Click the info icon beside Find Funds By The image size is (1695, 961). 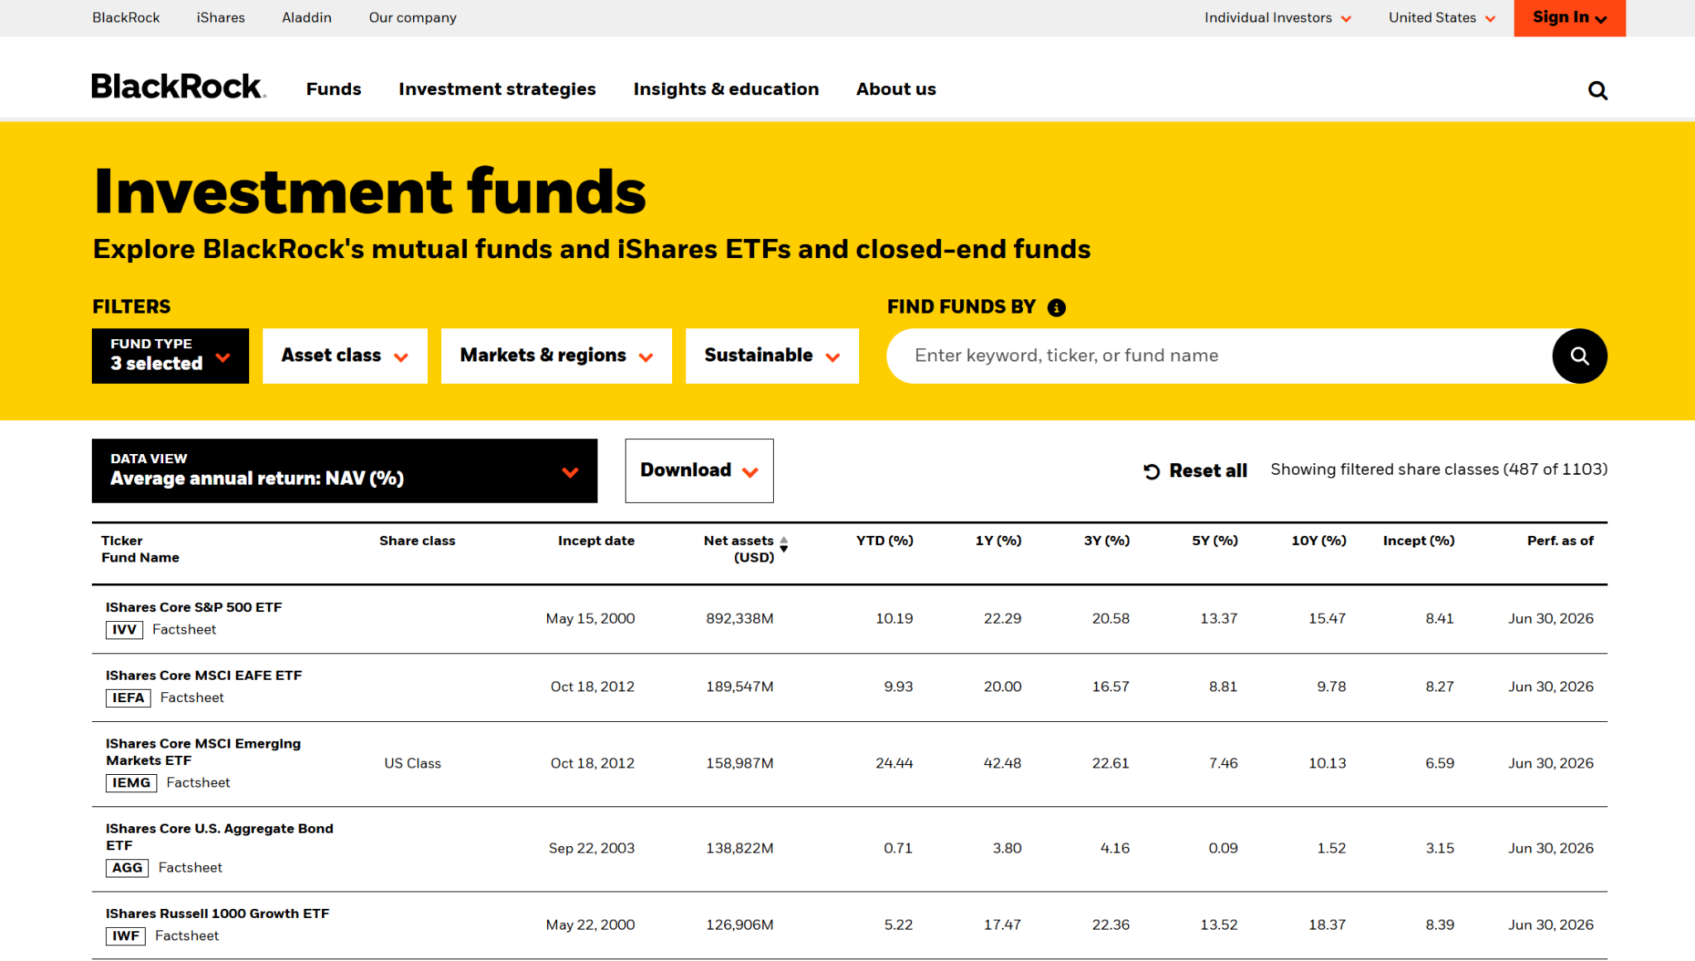[1056, 308]
